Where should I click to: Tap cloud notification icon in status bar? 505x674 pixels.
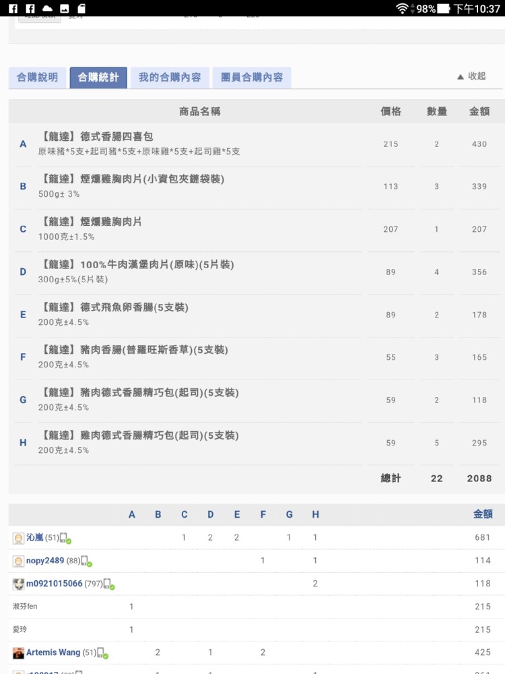tap(47, 8)
